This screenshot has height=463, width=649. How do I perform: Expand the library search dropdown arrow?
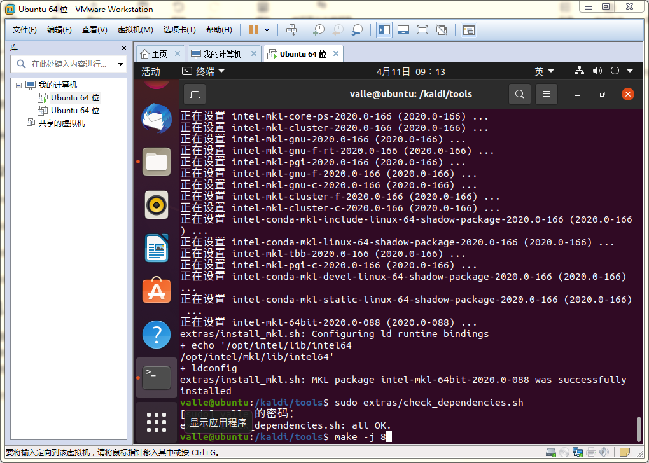[120, 64]
